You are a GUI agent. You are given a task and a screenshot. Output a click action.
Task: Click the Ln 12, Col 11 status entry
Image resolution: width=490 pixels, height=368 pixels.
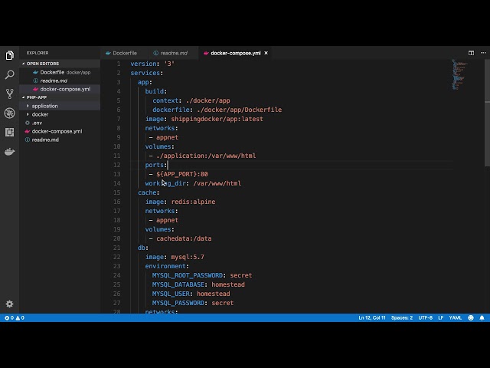pyautogui.click(x=372, y=317)
